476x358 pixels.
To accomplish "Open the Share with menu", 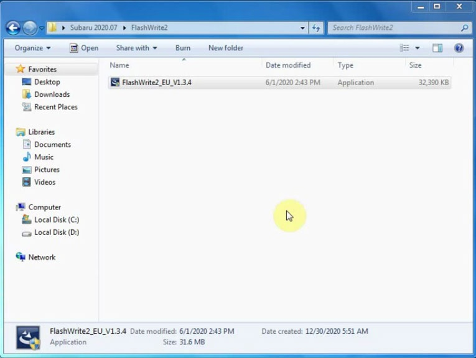I will click(137, 48).
